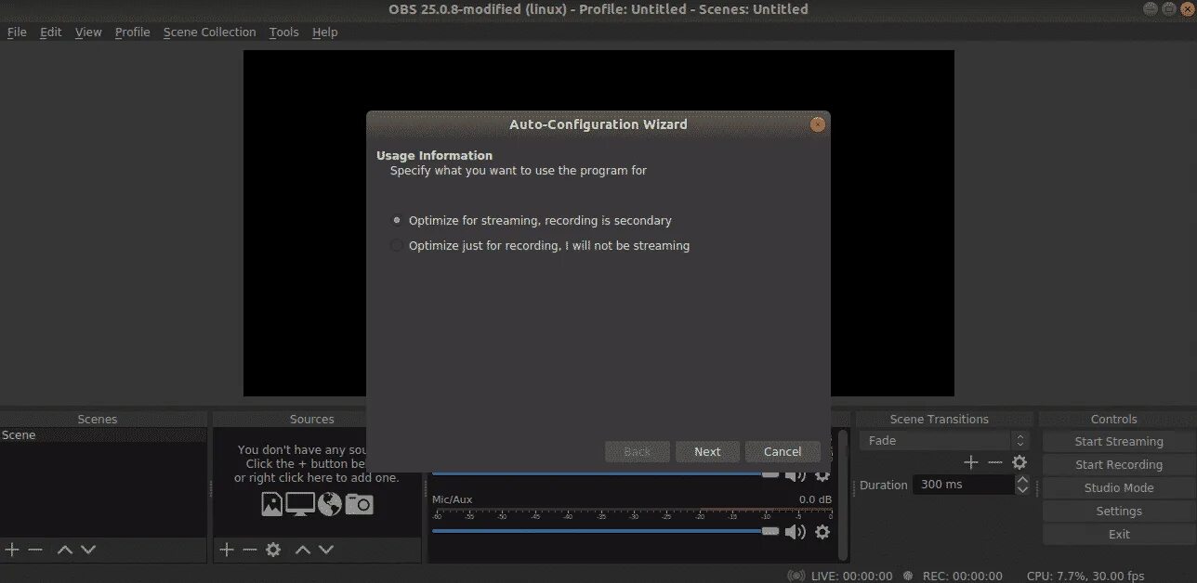The image size is (1197, 583).
Task: Click the LIVE: 00:00:00 status text
Action: (851, 577)
